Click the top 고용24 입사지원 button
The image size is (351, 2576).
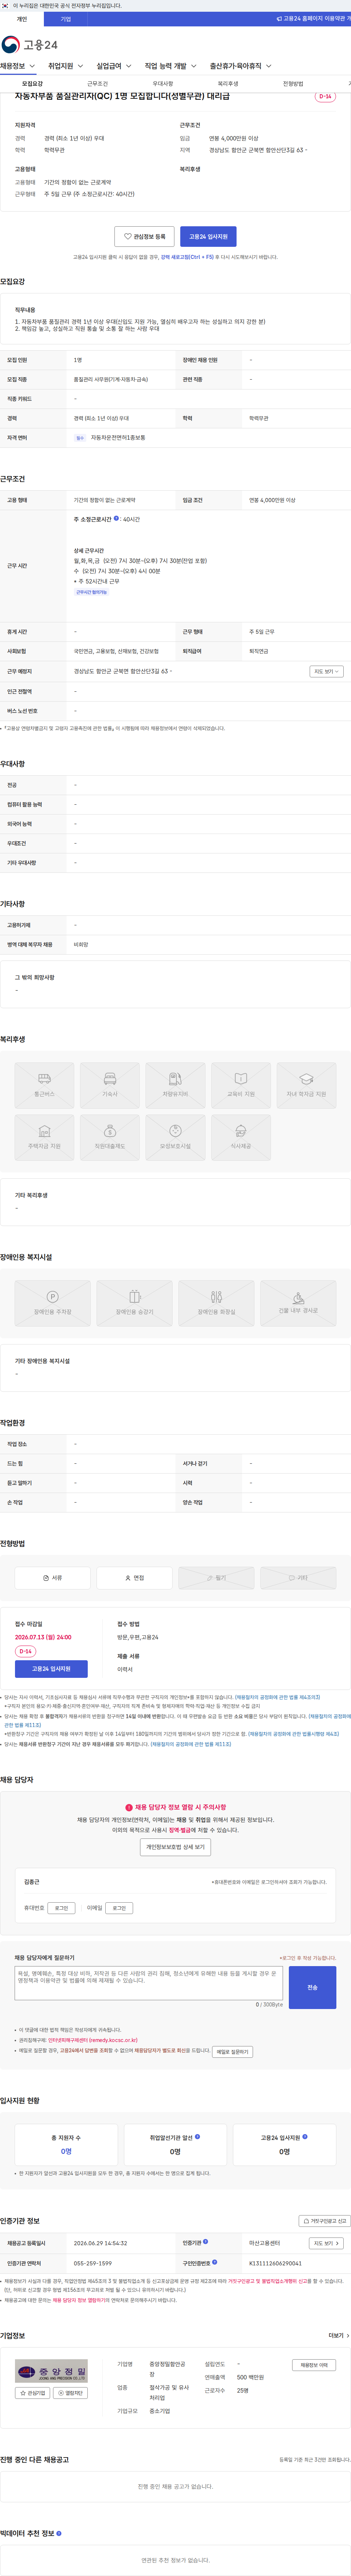pos(208,237)
